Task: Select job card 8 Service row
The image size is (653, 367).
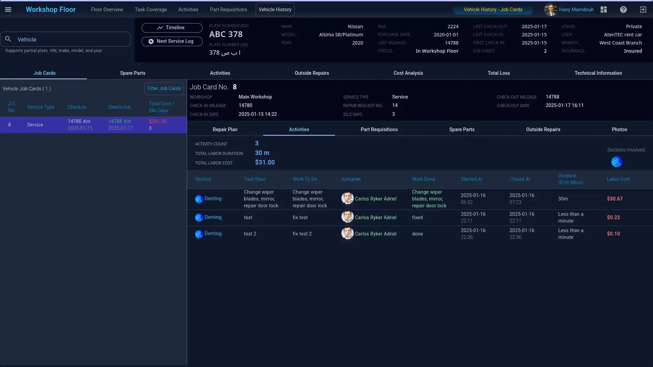Action: pyautogui.click(x=93, y=125)
